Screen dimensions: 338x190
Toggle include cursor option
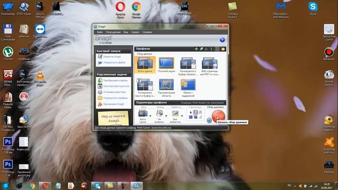191,112
